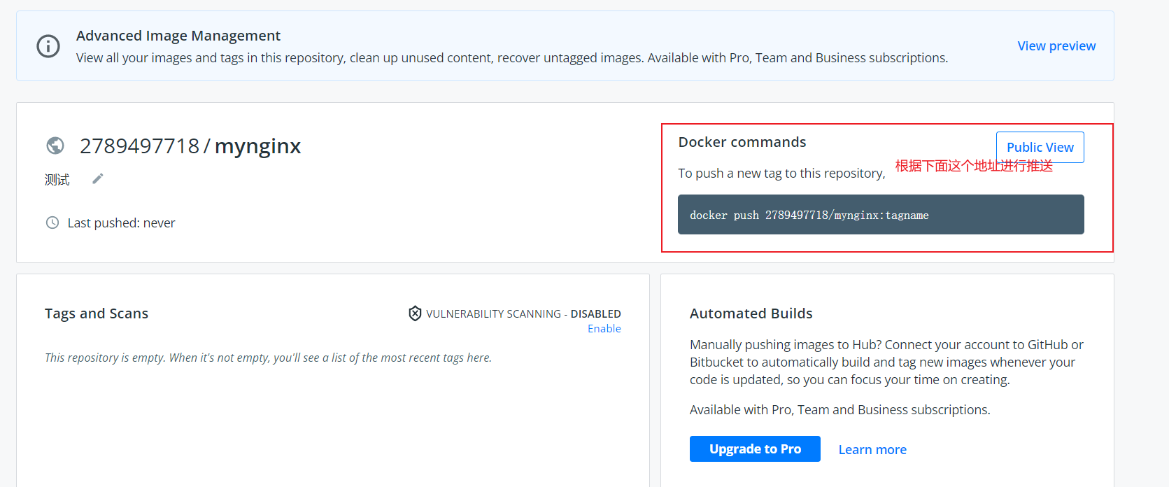1169x487 pixels.
Task: Click the vulnerability scanning shield icon
Action: click(x=415, y=313)
